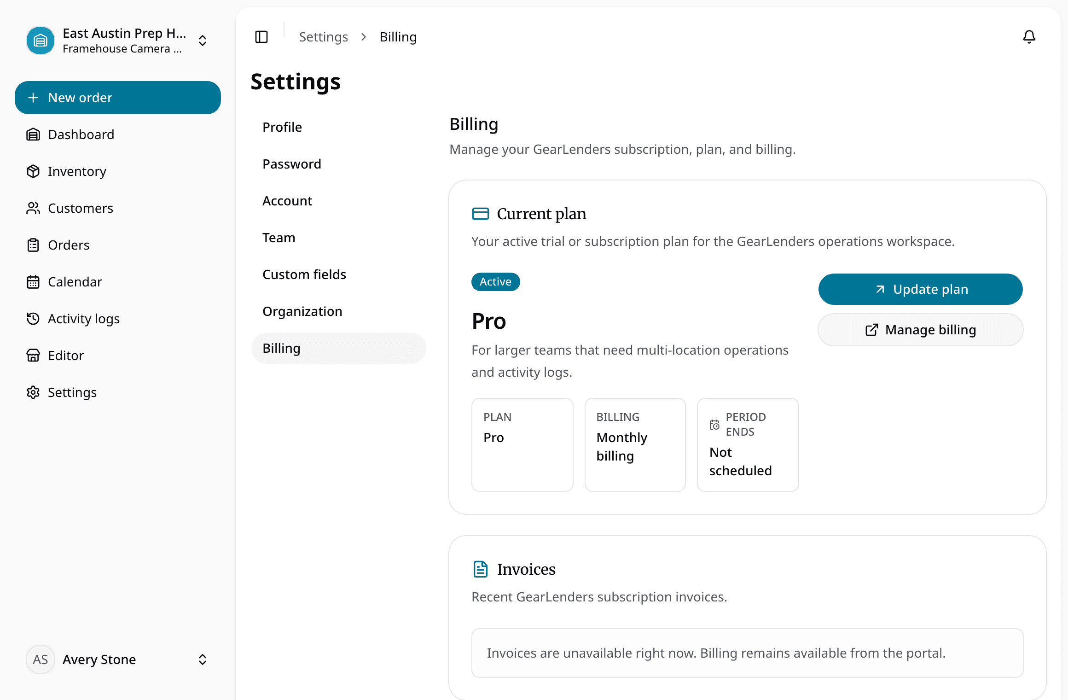This screenshot has height=700, width=1068.
Task: Open Editor in the sidebar
Action: [x=118, y=356]
